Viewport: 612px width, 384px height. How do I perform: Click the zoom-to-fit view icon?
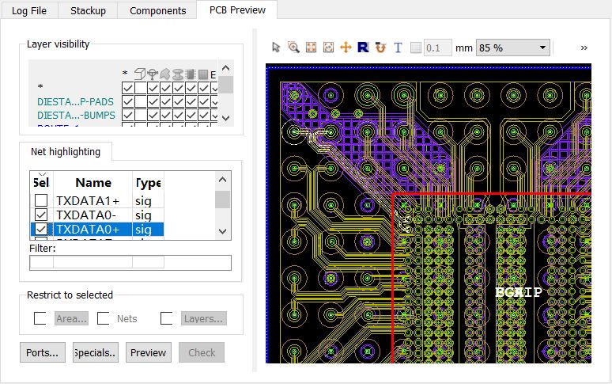coord(311,48)
